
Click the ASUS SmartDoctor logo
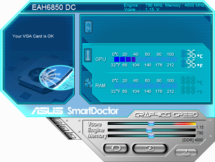[75, 111]
